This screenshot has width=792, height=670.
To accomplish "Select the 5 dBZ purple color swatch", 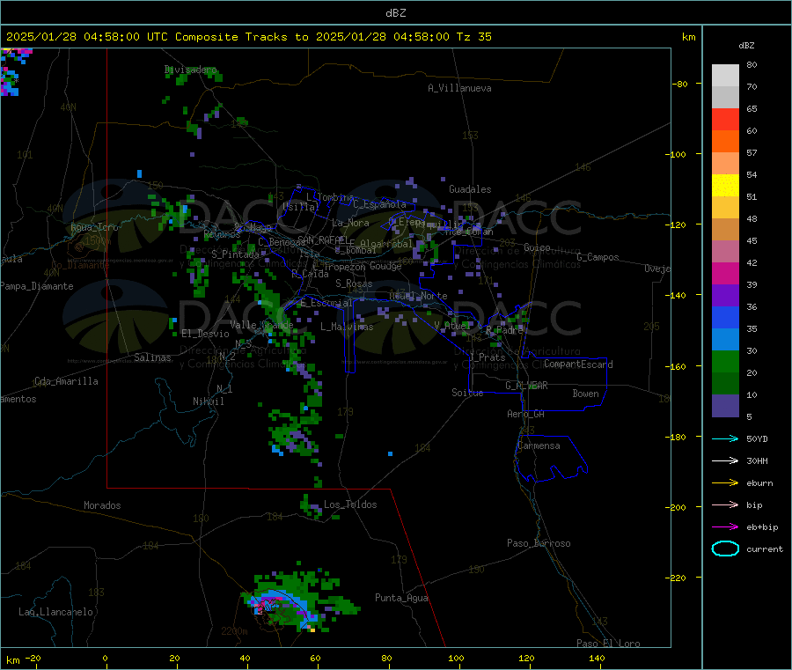I will pos(725,406).
